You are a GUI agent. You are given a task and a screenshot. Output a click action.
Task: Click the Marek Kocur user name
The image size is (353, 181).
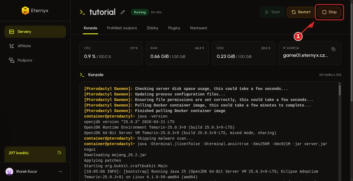(27, 172)
